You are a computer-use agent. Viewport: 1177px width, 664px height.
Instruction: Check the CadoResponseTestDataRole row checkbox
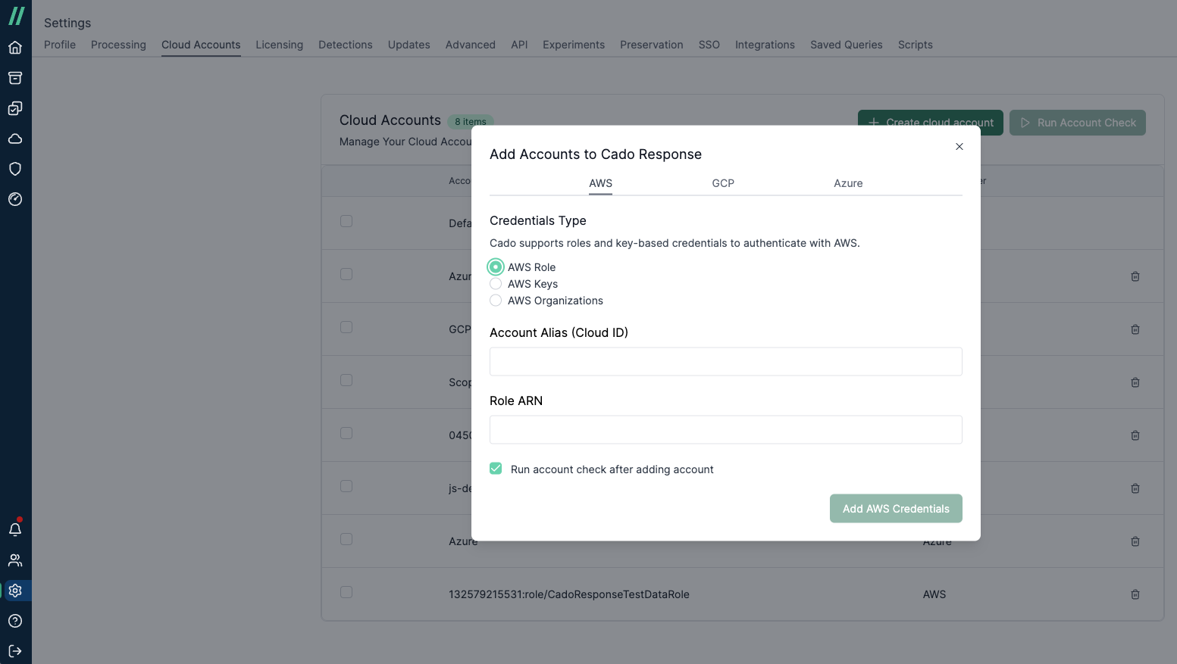click(346, 592)
